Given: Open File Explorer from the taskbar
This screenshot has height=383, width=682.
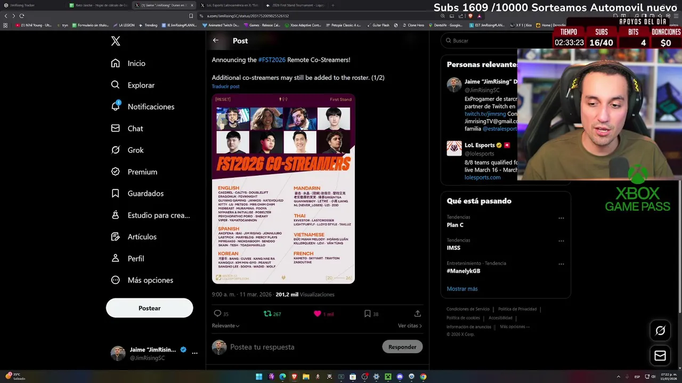Looking at the screenshot, I should tap(306, 377).
